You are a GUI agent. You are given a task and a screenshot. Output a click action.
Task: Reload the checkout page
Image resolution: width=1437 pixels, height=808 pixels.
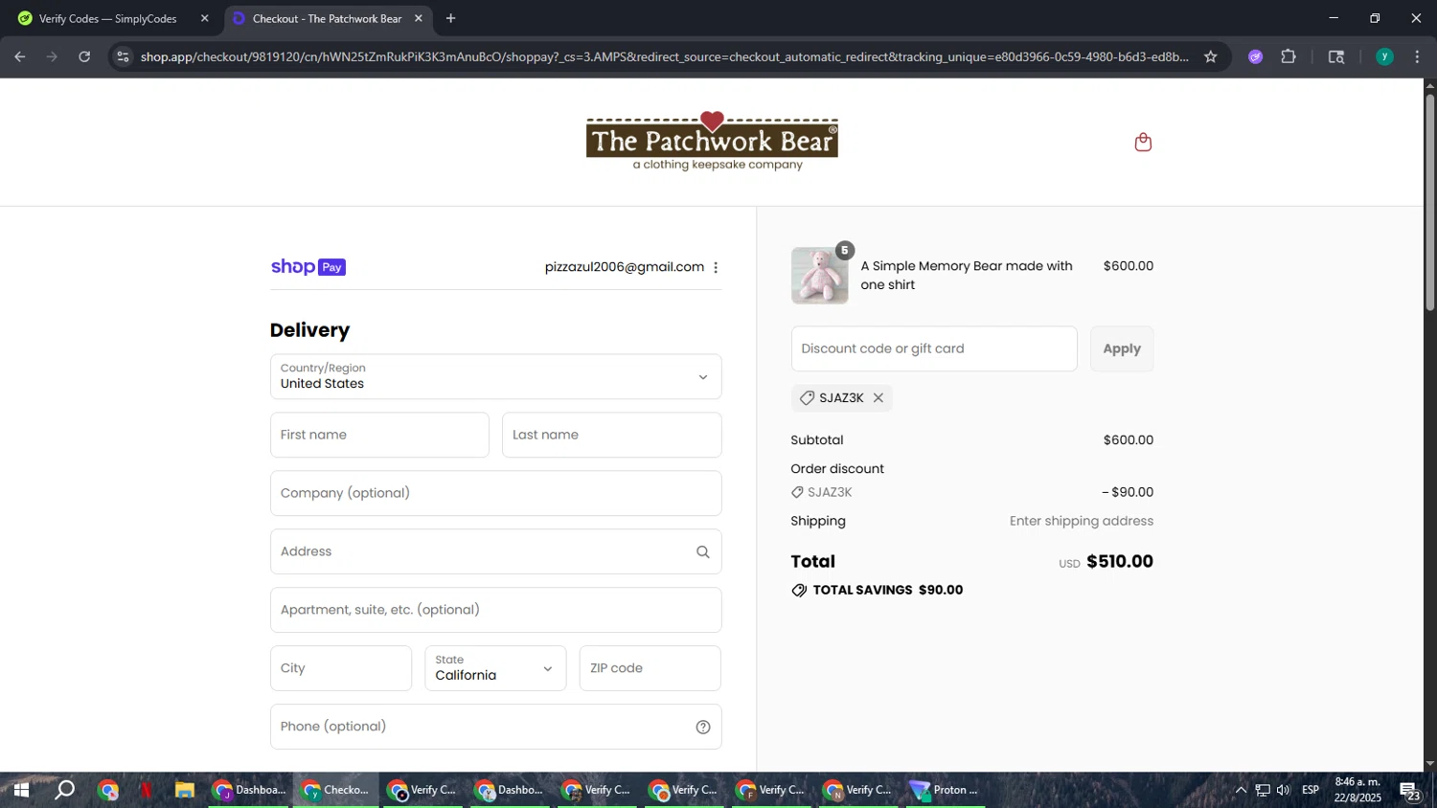click(x=84, y=56)
